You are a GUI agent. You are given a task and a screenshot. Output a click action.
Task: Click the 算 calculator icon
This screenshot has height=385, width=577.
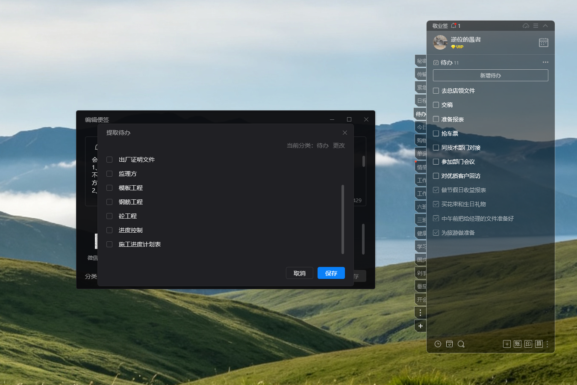pos(539,344)
